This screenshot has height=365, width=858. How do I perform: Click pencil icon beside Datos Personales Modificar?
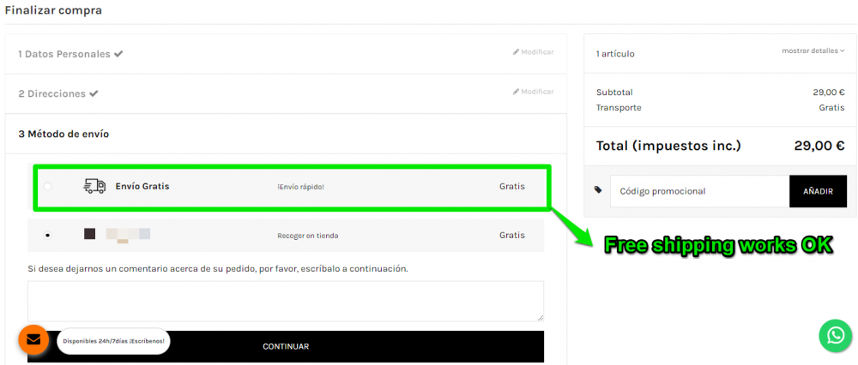tap(516, 52)
